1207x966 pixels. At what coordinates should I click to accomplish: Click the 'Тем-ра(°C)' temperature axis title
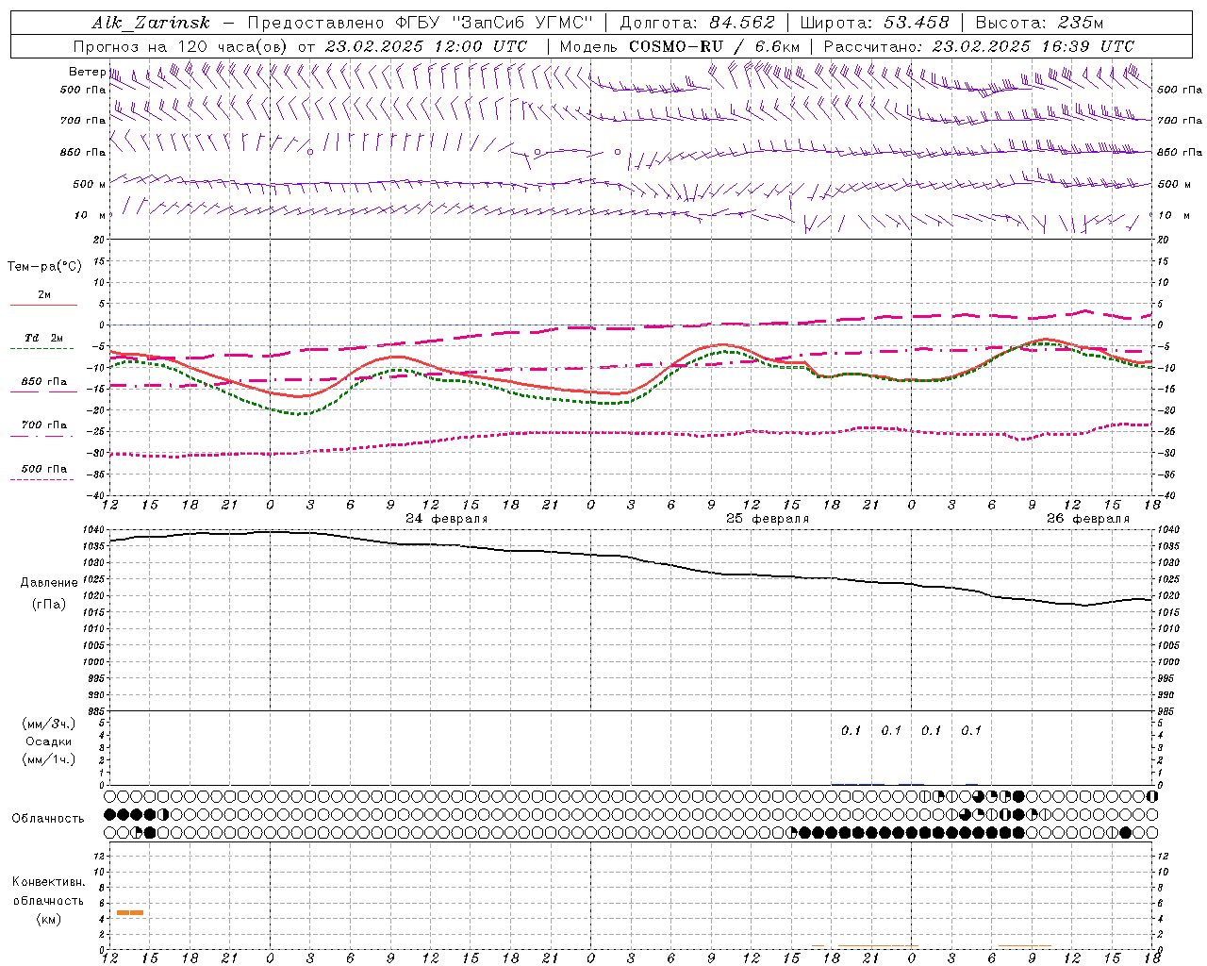coord(44,267)
